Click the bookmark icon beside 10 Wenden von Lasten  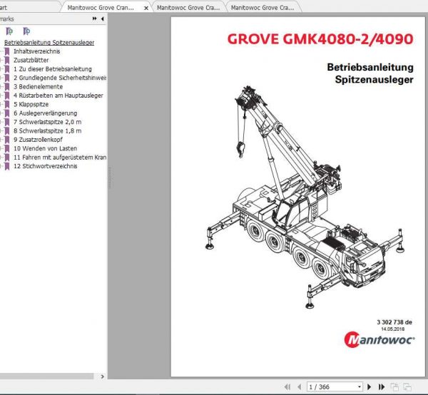(7, 148)
